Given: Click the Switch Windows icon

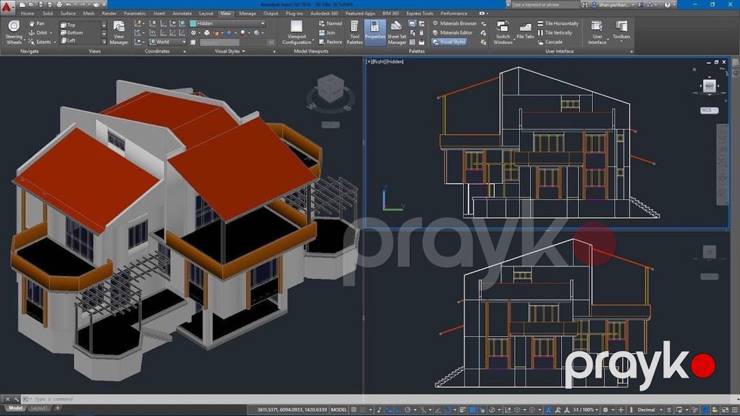Looking at the screenshot, I should point(503,33).
